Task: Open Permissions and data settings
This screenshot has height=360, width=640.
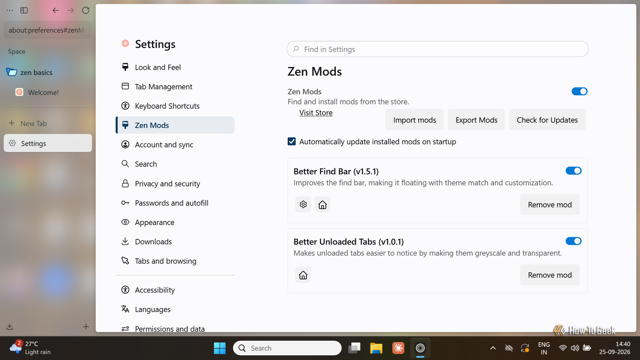Action: pyautogui.click(x=175, y=328)
